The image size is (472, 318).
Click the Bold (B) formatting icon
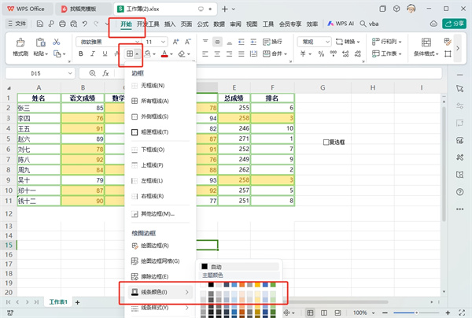[80, 54]
